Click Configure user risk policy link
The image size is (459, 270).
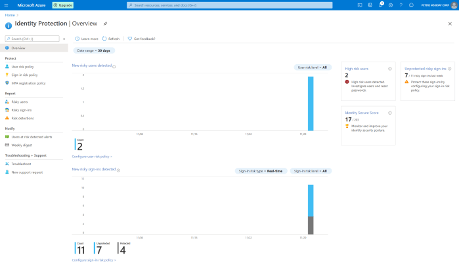point(92,157)
